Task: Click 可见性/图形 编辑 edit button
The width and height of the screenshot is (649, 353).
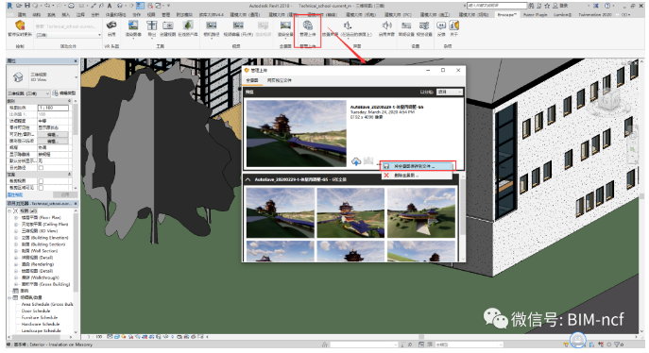Action: click(52, 134)
